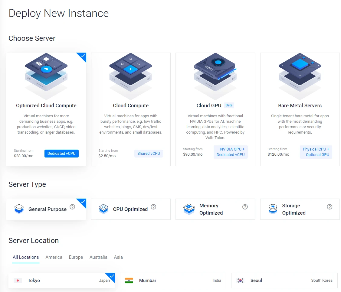Viewport: 341px width, 292px height.
Task: Open help for Storage Optimized type
Action: (x=330, y=207)
